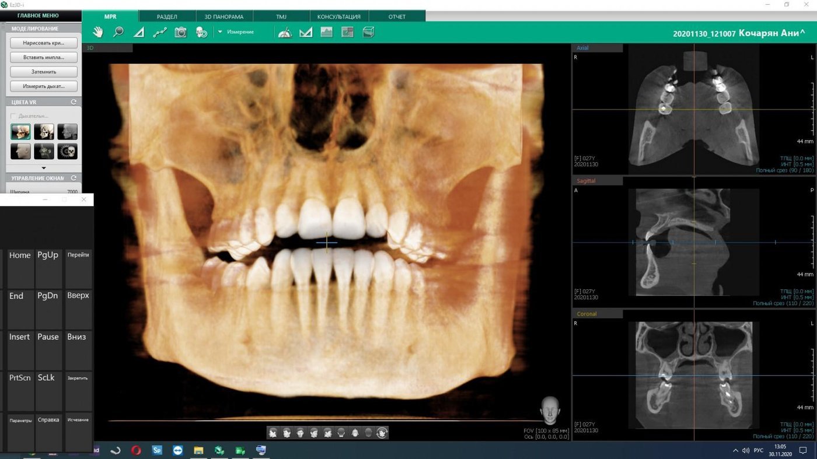This screenshot has height=459, width=817.
Task: Expand more VR color presets arrow
Action: coord(44,167)
